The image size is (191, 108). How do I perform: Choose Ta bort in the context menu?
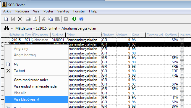click(36, 71)
